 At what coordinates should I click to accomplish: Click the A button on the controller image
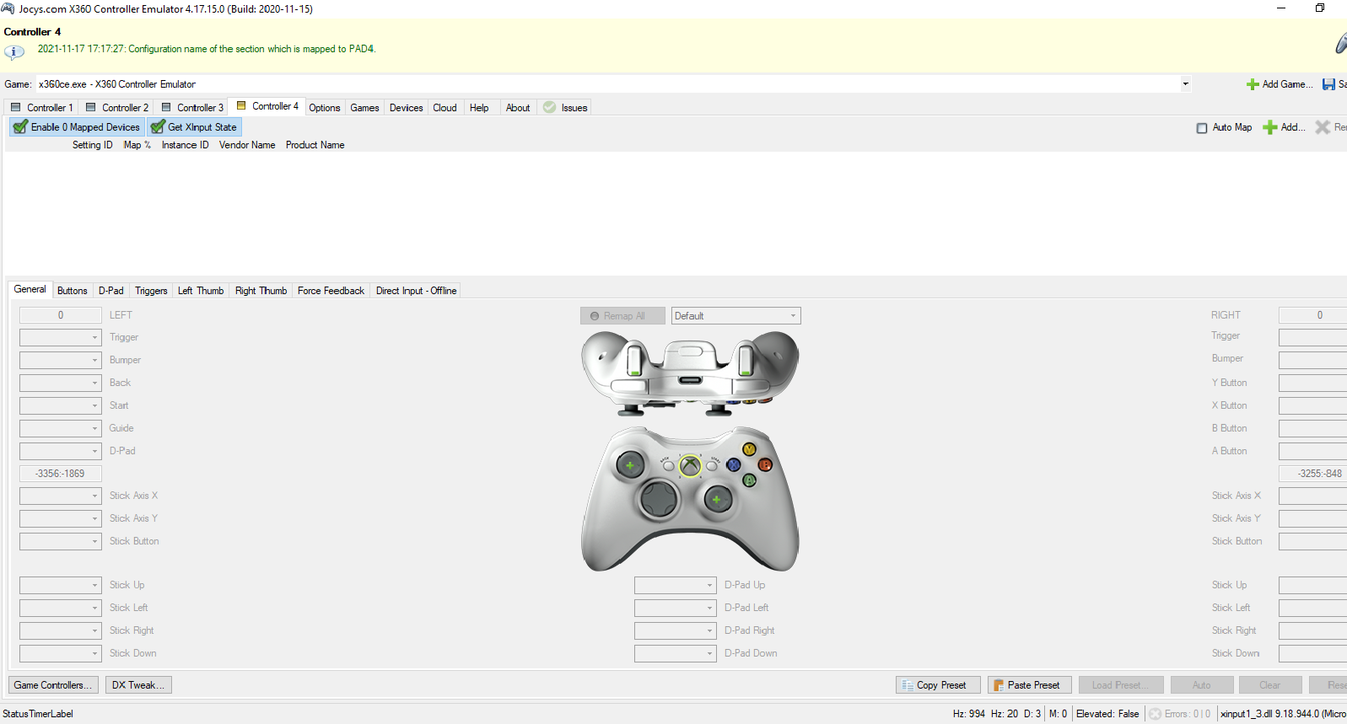[749, 480]
